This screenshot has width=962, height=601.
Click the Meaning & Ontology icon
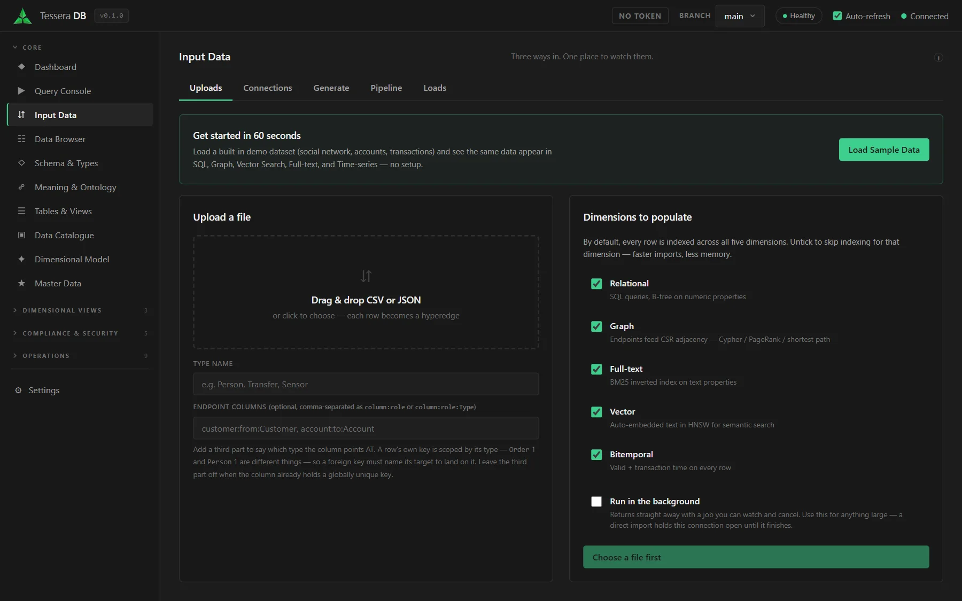coord(21,187)
